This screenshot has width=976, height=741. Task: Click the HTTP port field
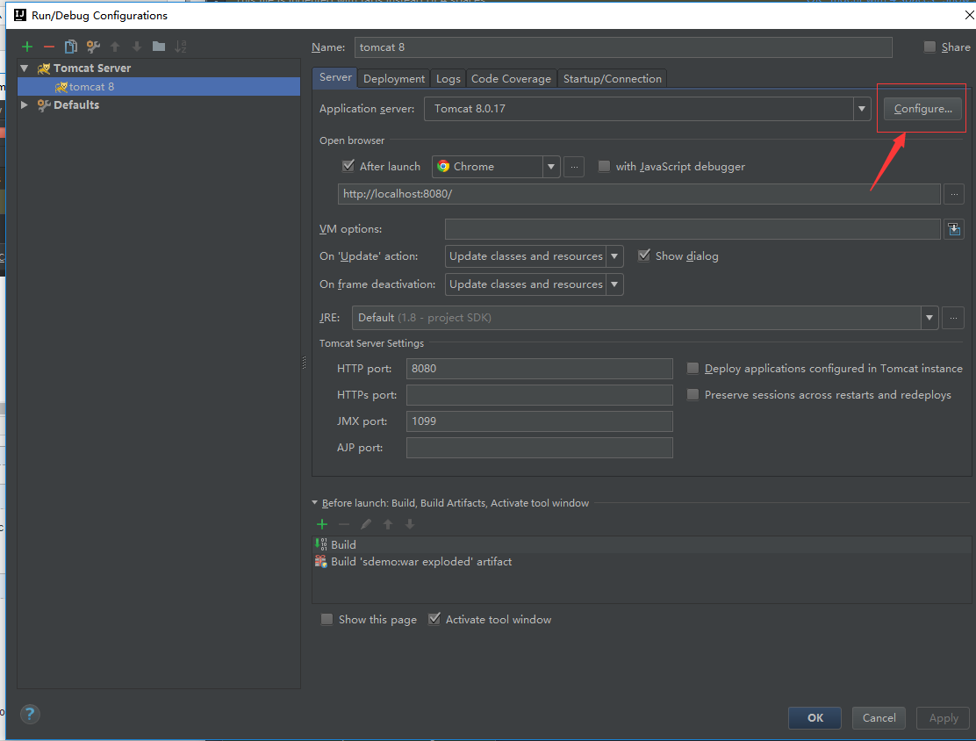(539, 369)
